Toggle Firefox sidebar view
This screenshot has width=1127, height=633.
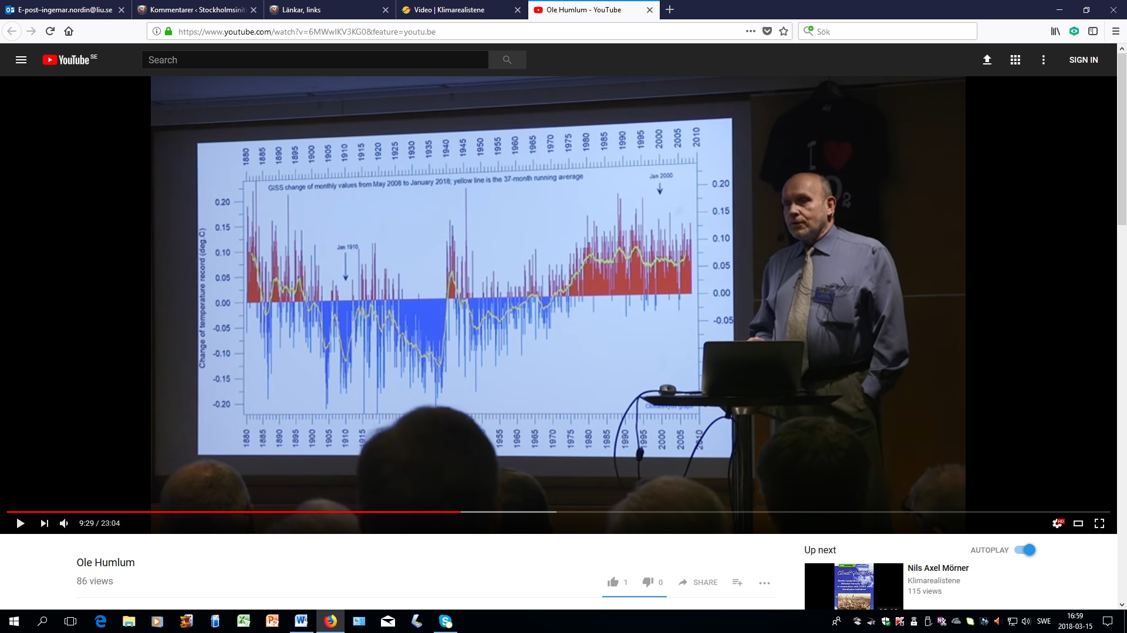[1093, 31]
